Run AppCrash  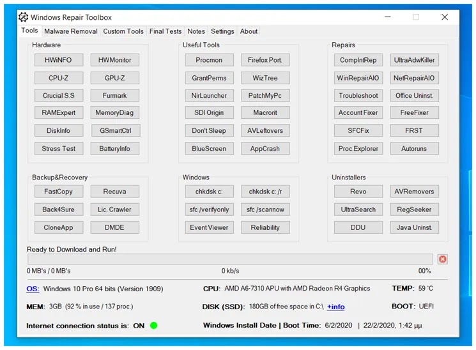point(265,149)
